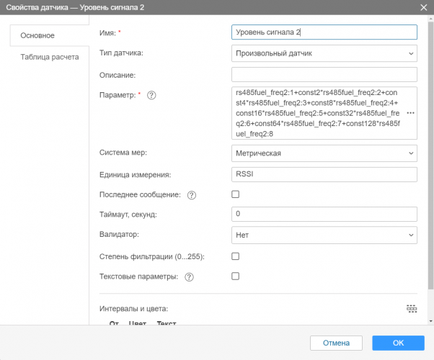Click the Имя input field
The width and height of the screenshot is (434, 360).
(324, 32)
